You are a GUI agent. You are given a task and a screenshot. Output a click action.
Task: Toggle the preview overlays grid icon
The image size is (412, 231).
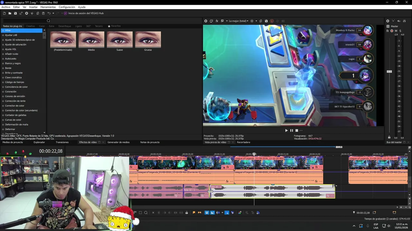[252, 21]
